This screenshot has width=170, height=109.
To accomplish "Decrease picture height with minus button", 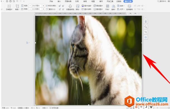I will (30, 6).
